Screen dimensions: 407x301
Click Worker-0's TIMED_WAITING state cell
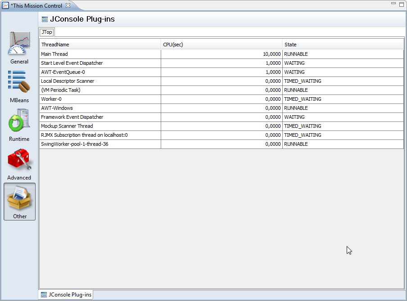point(343,99)
